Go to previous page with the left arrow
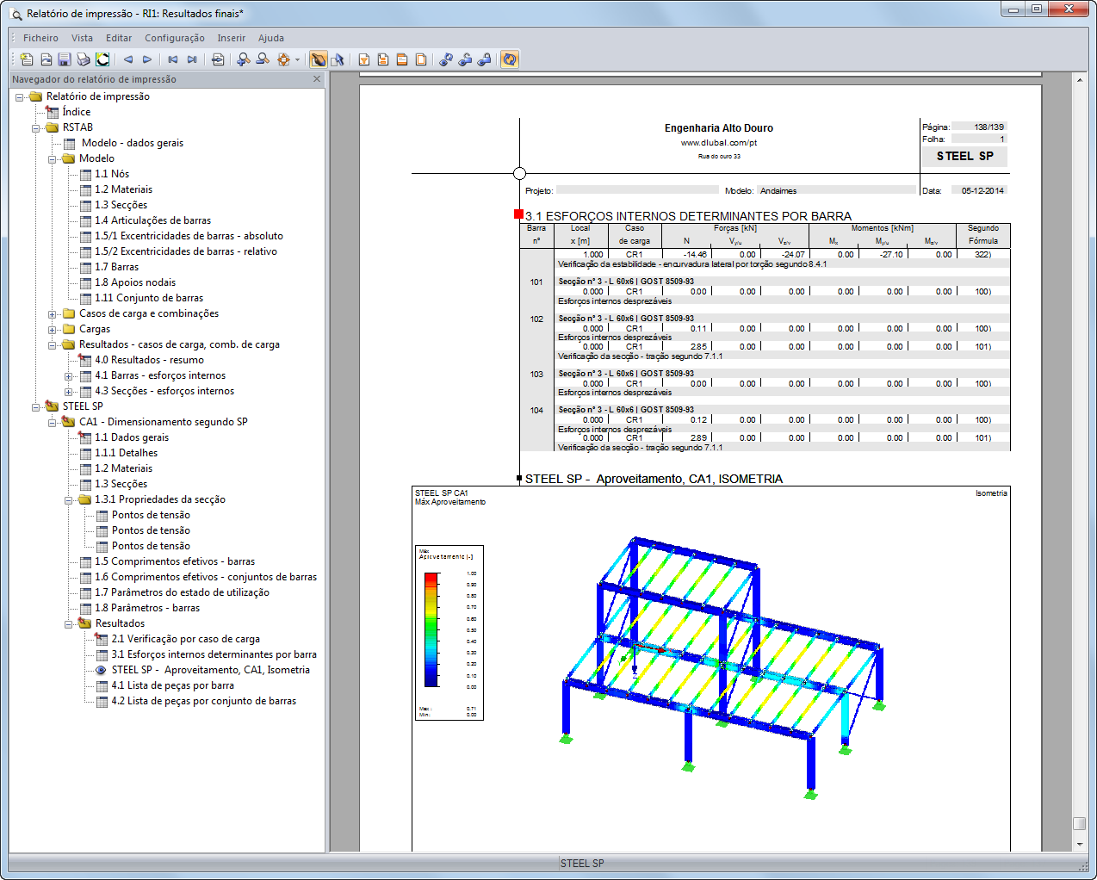Screen dimensions: 1097x880 (128, 59)
